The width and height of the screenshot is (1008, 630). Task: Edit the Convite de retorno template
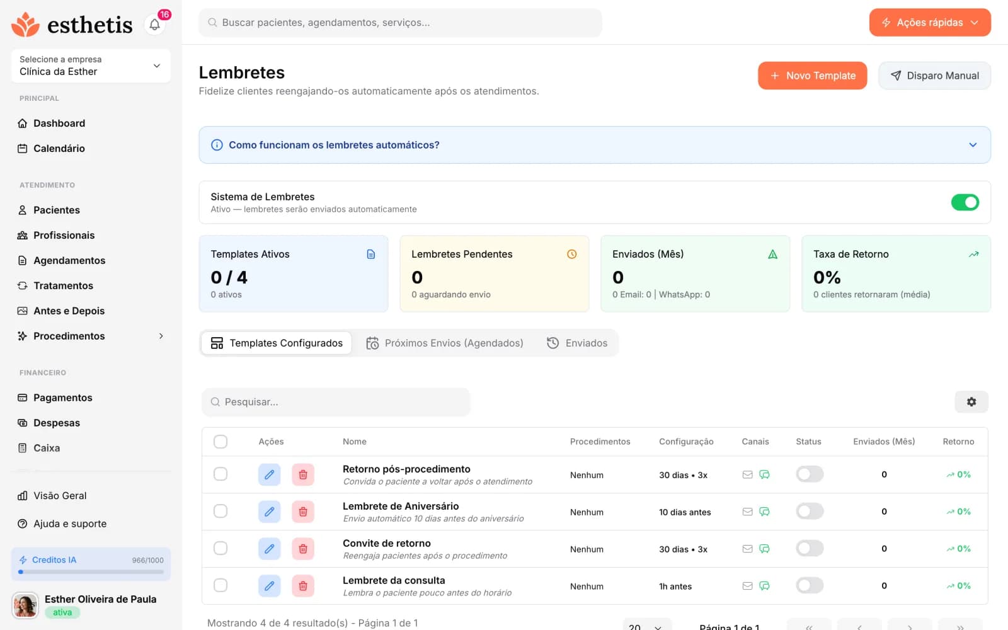[269, 549]
